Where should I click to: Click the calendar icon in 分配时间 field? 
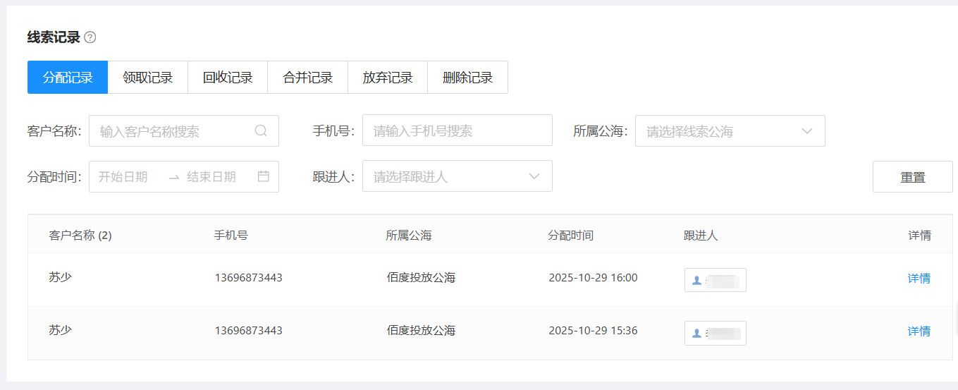click(264, 176)
